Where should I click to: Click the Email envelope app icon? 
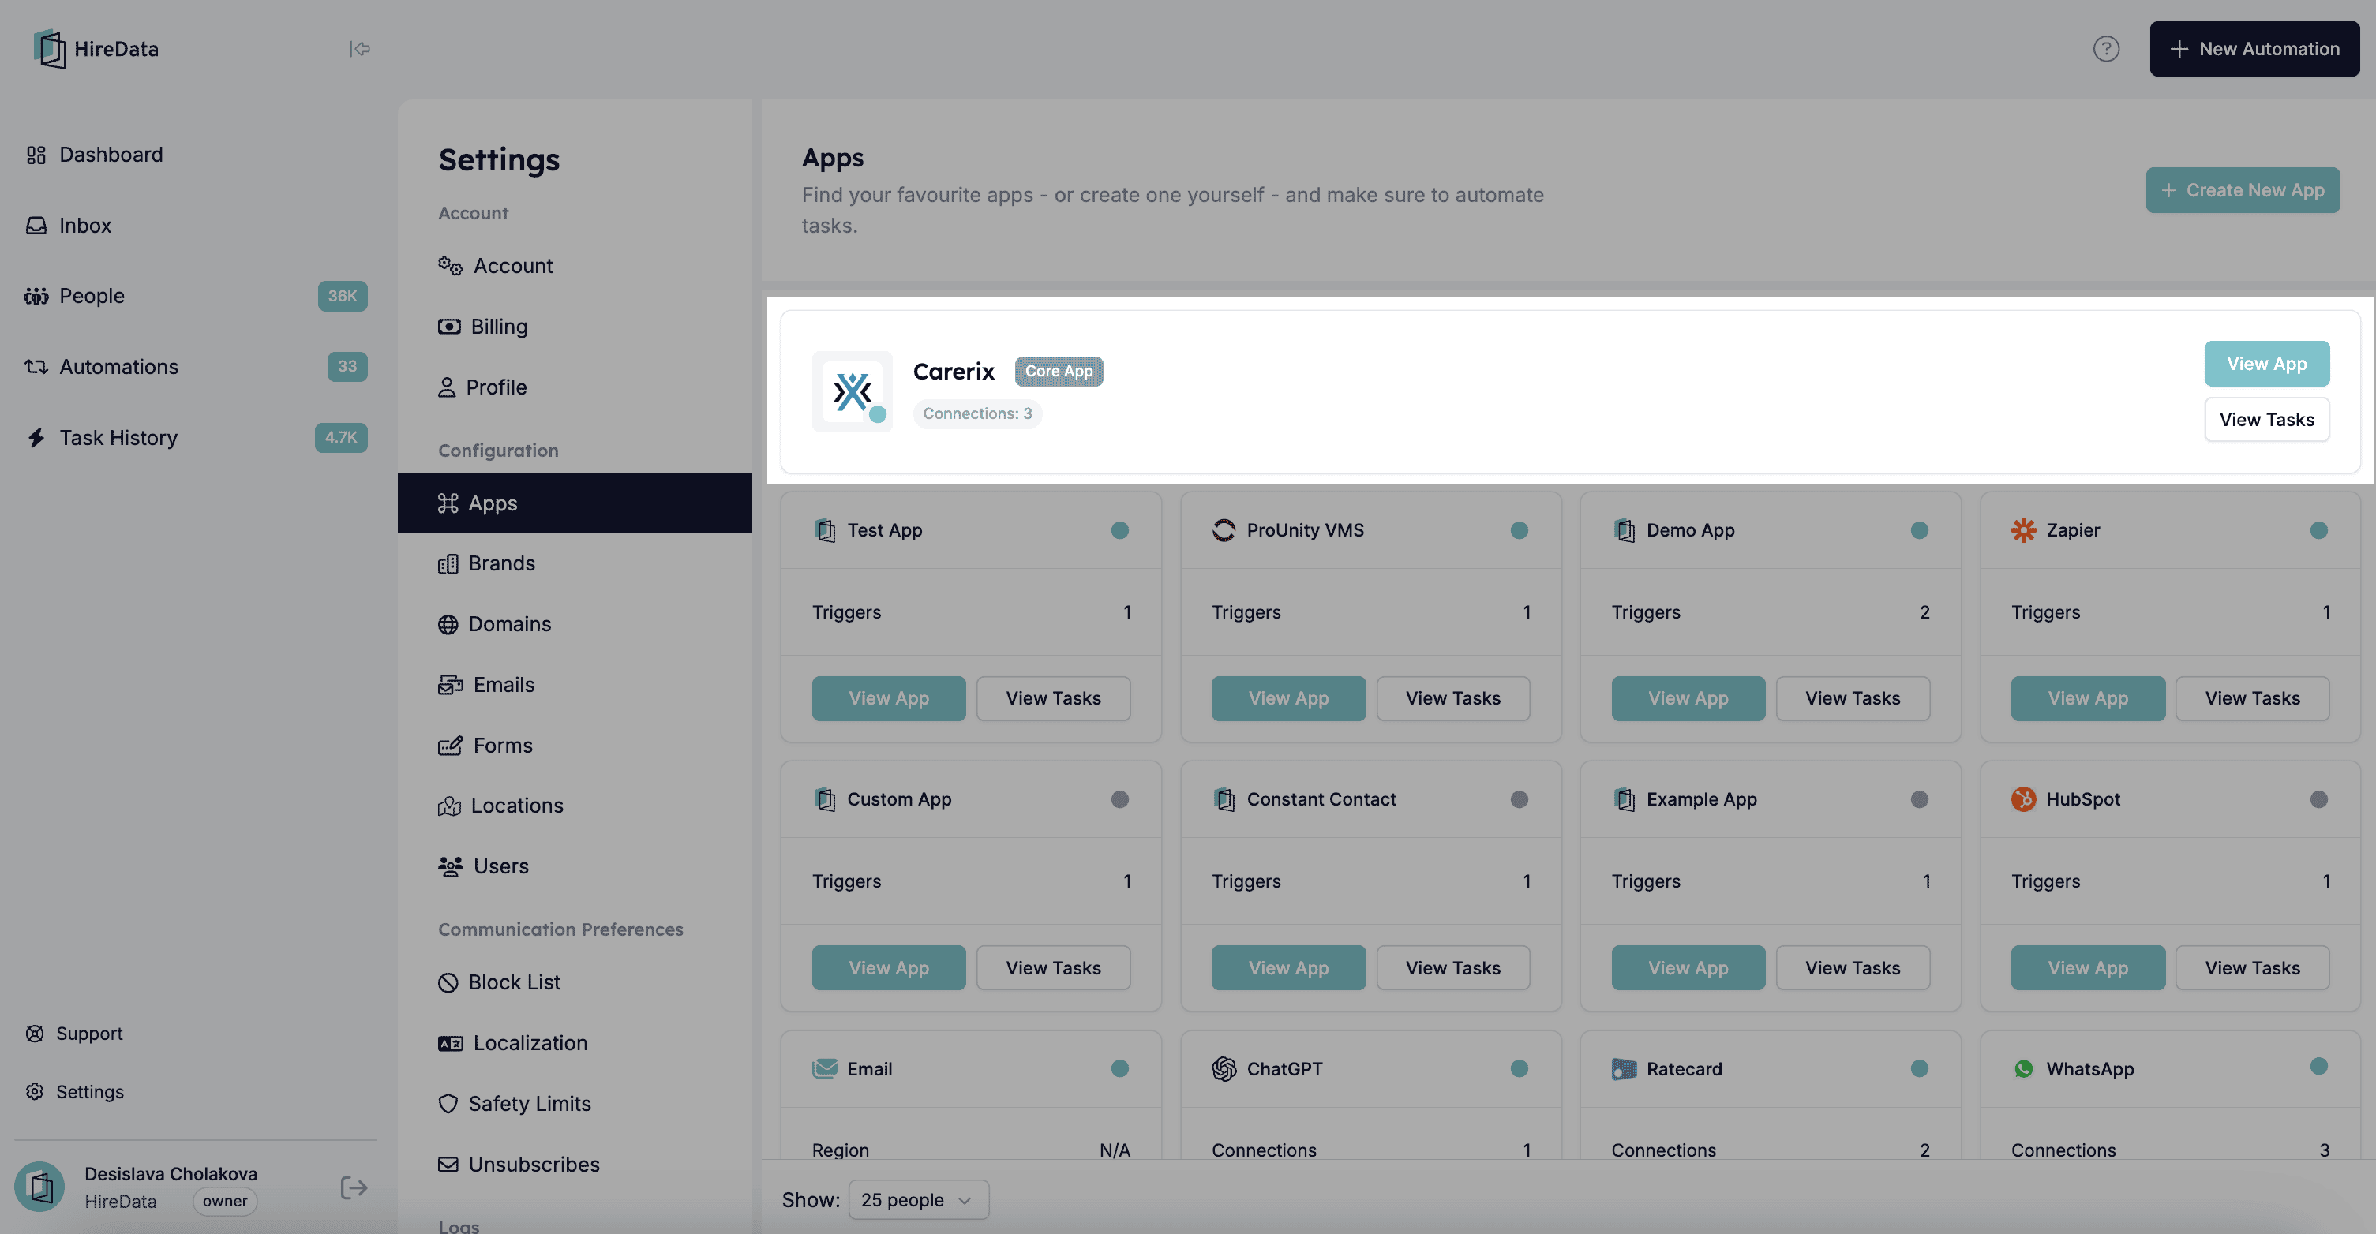[x=825, y=1069]
